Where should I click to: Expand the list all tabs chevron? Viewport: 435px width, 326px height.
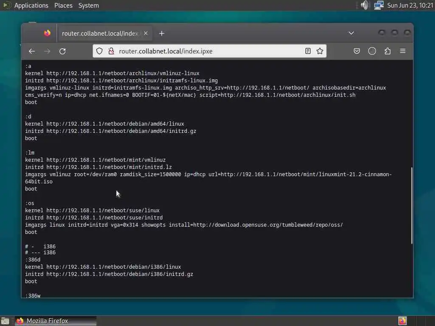pyautogui.click(x=351, y=33)
